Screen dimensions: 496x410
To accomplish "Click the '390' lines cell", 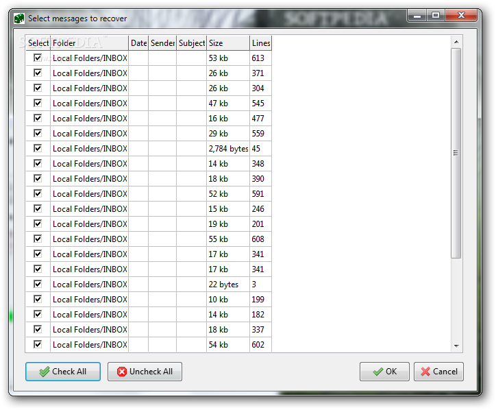I will click(260, 178).
